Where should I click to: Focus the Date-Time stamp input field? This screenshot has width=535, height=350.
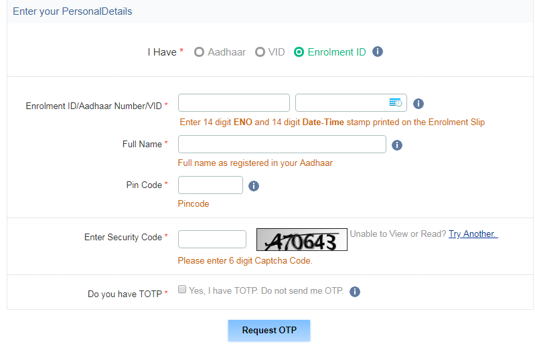point(341,102)
